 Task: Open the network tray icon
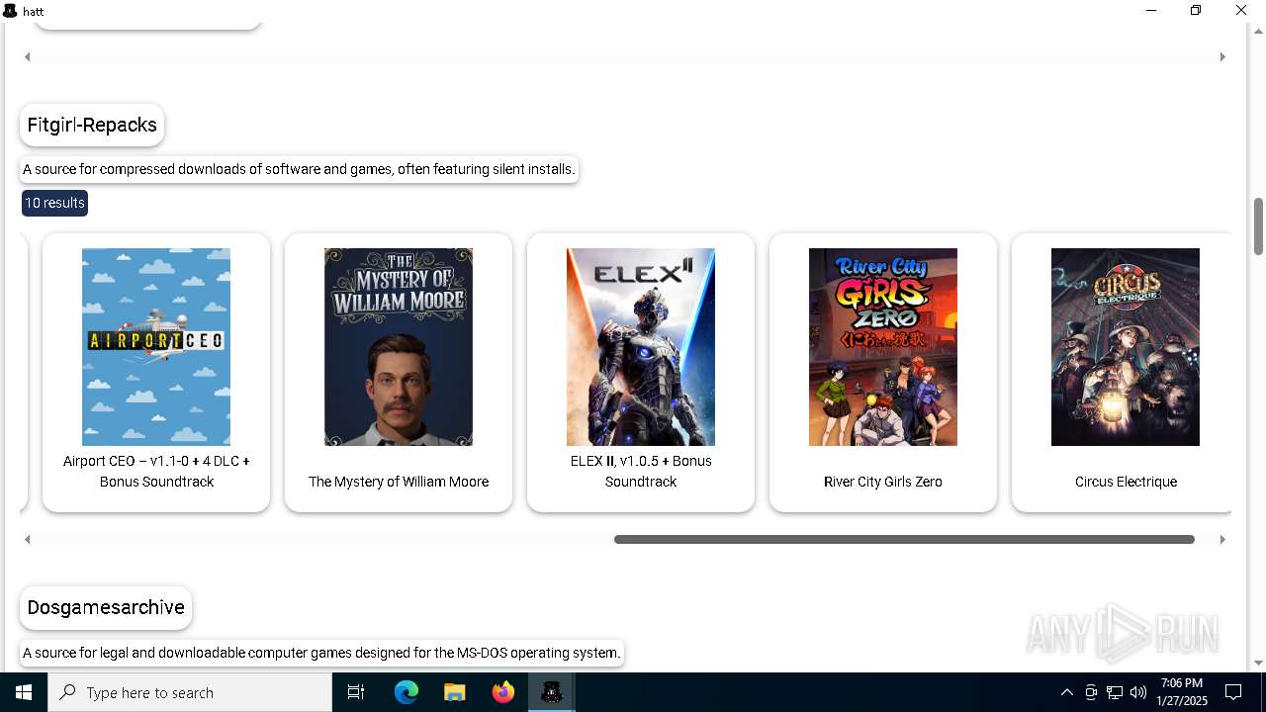point(1115,692)
